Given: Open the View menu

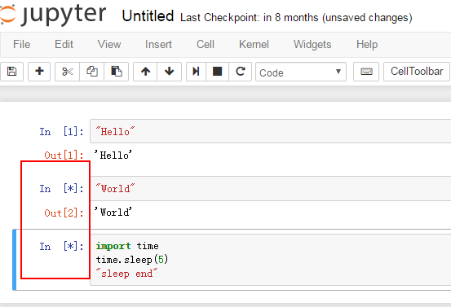Looking at the screenshot, I should pos(109,45).
